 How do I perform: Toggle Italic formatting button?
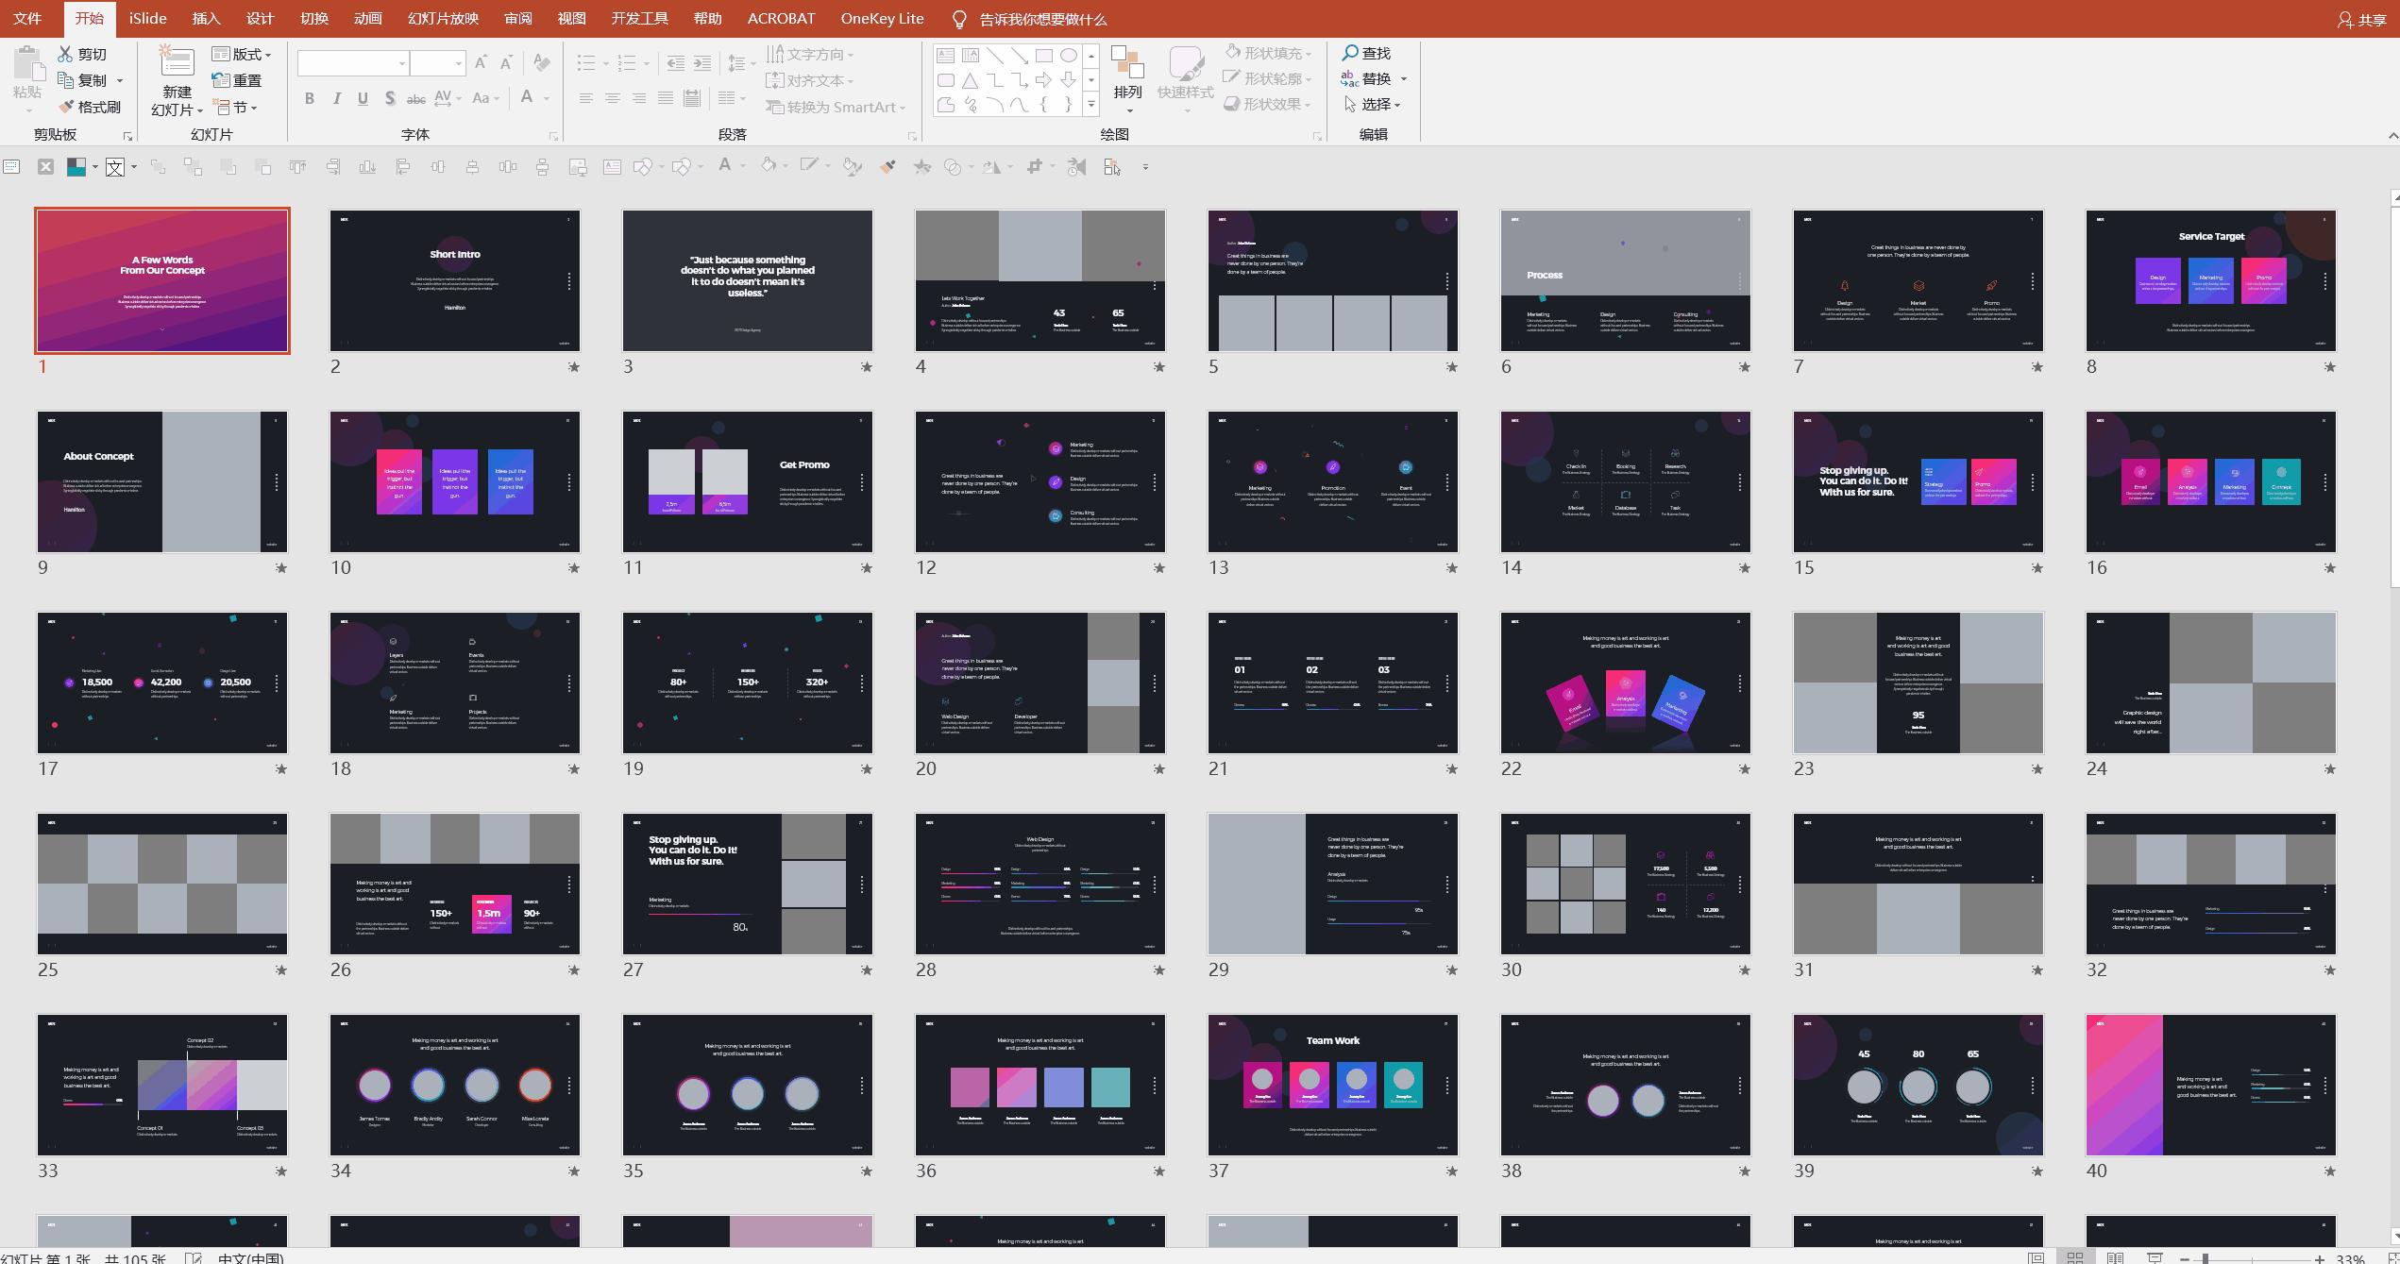point(336,98)
